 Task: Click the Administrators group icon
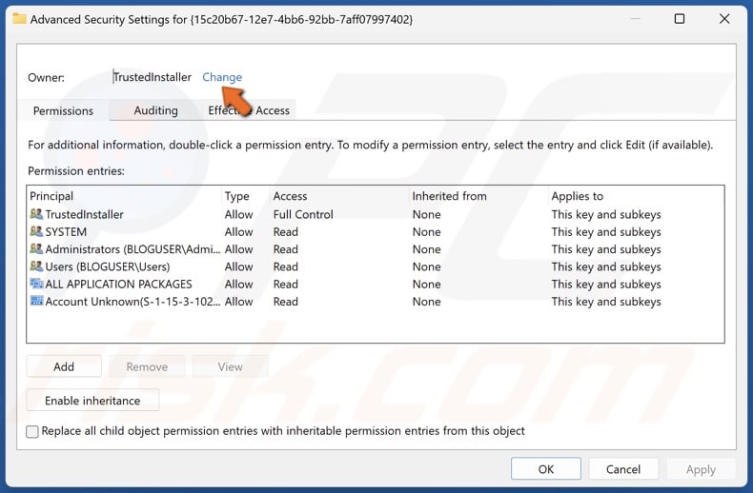(x=36, y=249)
